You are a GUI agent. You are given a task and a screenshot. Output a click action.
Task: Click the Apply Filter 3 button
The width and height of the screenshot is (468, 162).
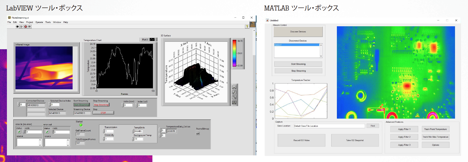click(x=404, y=145)
